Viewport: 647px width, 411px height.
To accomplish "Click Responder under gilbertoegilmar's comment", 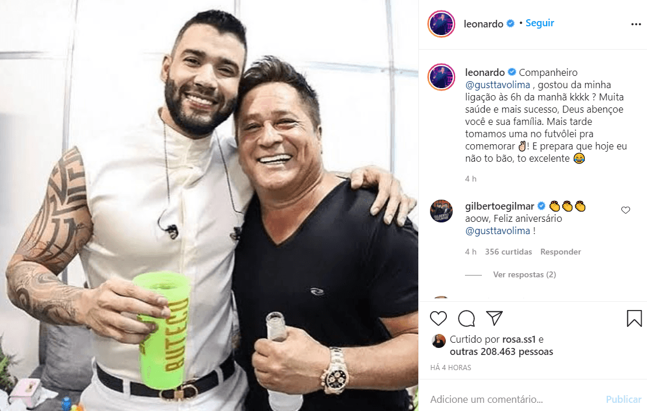I will coord(560,252).
